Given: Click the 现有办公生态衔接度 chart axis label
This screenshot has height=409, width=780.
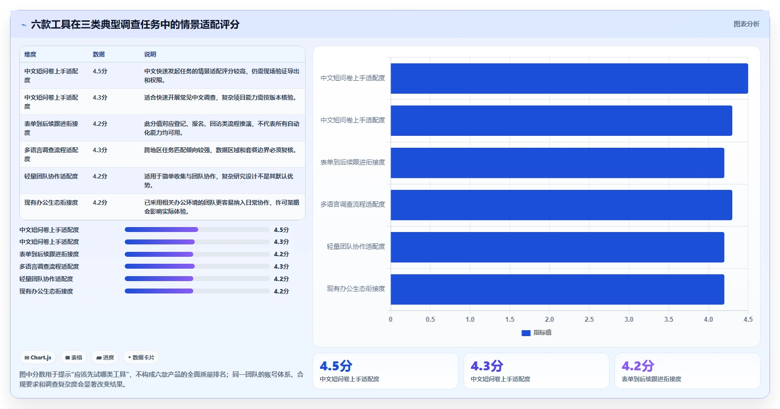Looking at the screenshot, I should [x=356, y=289].
